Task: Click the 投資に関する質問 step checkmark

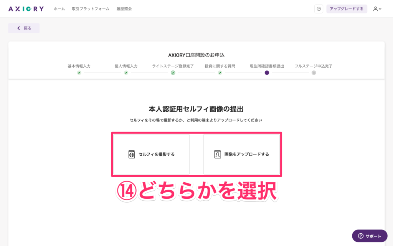Action: pyautogui.click(x=220, y=73)
